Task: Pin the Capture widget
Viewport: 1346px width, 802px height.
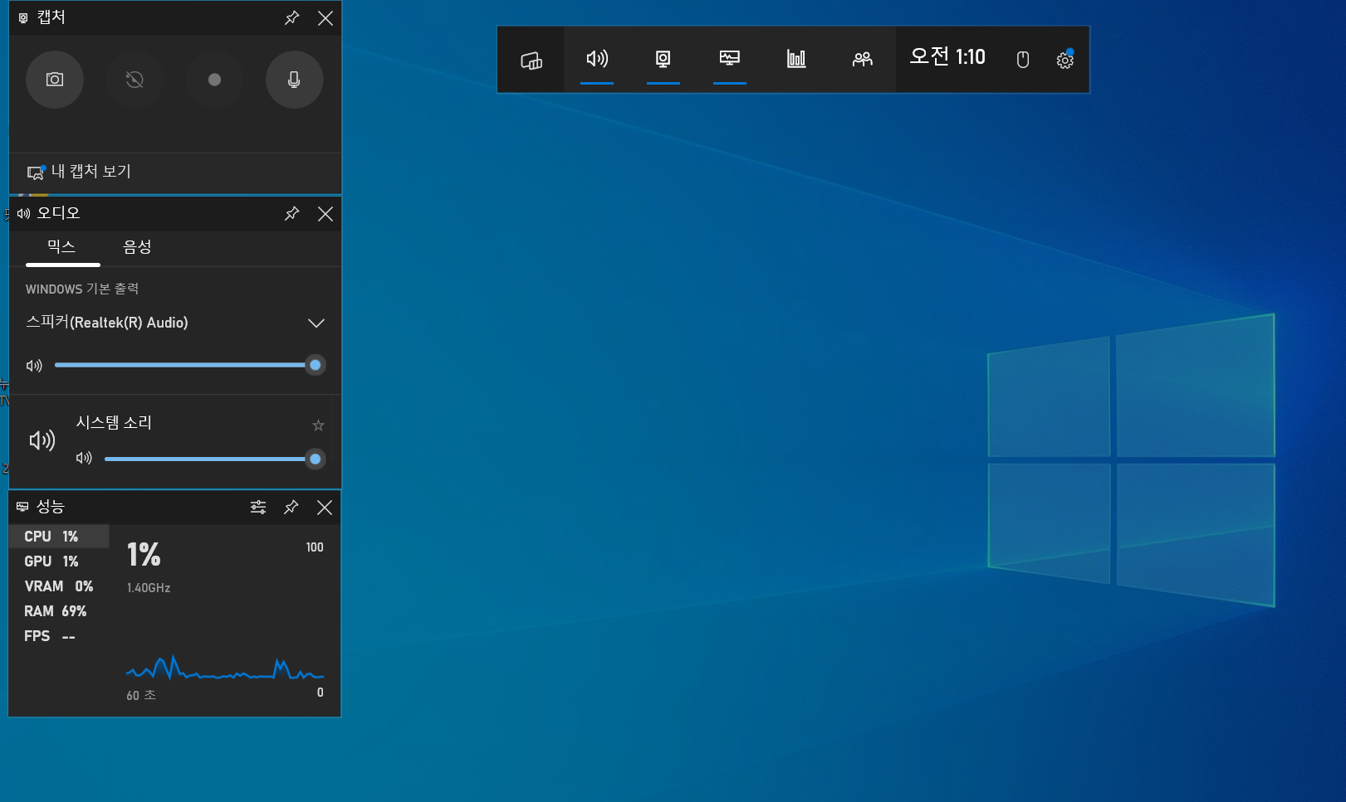Action: pyautogui.click(x=291, y=18)
